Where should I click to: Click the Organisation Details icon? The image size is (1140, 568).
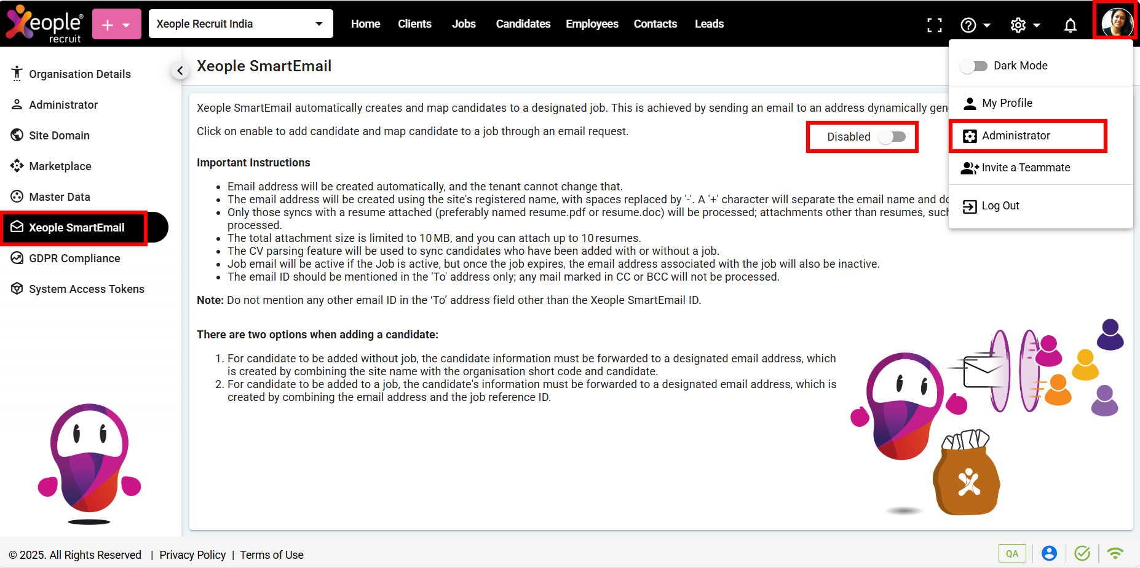(17, 73)
